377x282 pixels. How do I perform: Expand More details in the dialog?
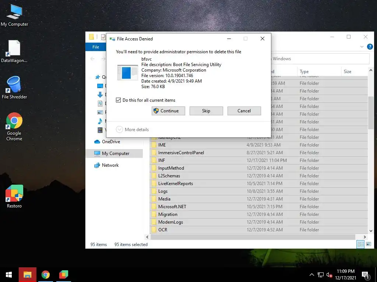pos(133,130)
